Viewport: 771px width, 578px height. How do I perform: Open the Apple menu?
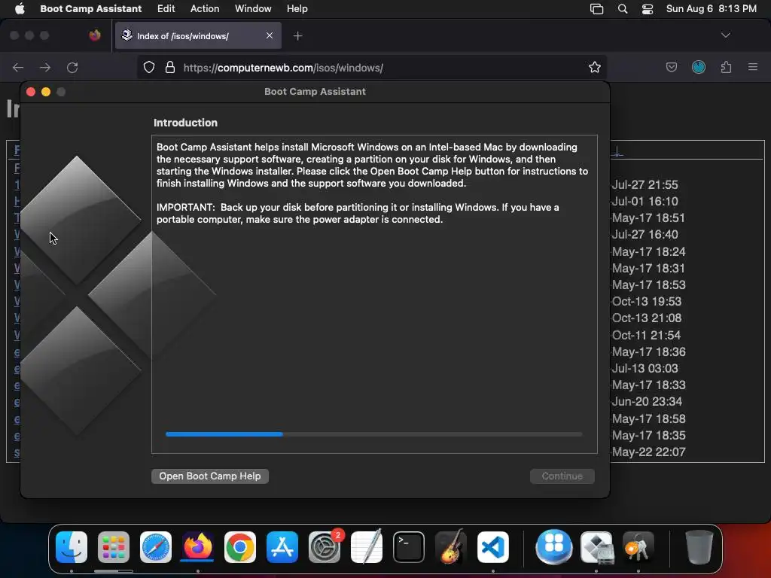point(20,8)
